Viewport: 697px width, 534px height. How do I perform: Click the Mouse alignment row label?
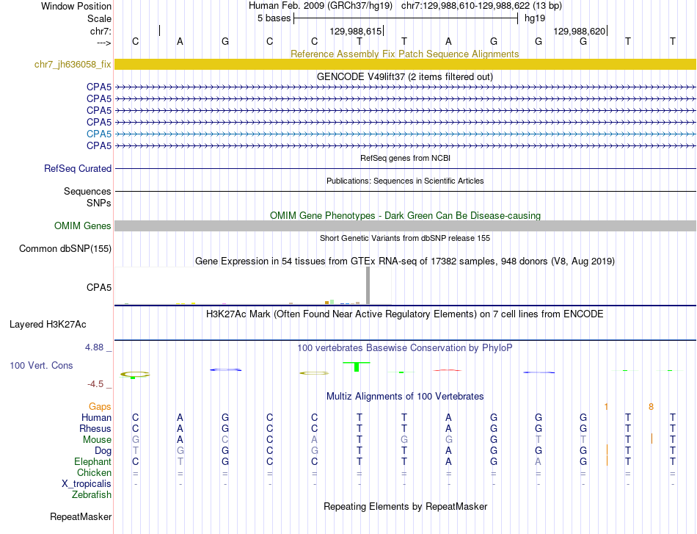point(97,440)
